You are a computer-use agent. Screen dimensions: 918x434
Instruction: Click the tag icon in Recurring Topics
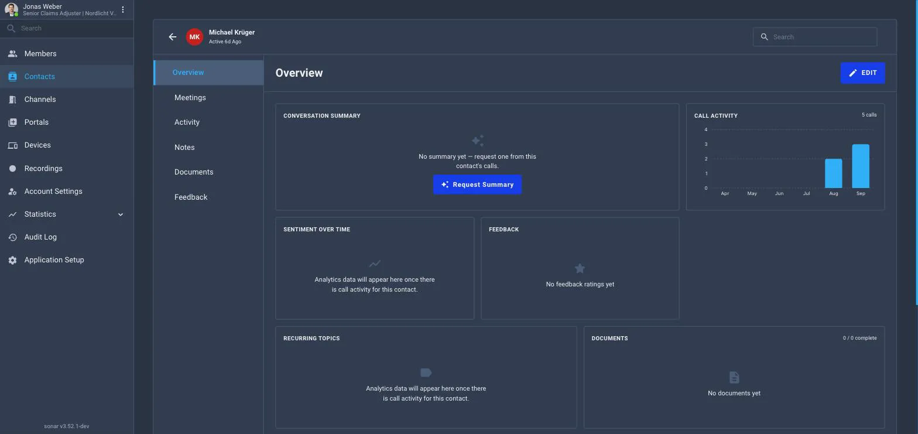426,373
